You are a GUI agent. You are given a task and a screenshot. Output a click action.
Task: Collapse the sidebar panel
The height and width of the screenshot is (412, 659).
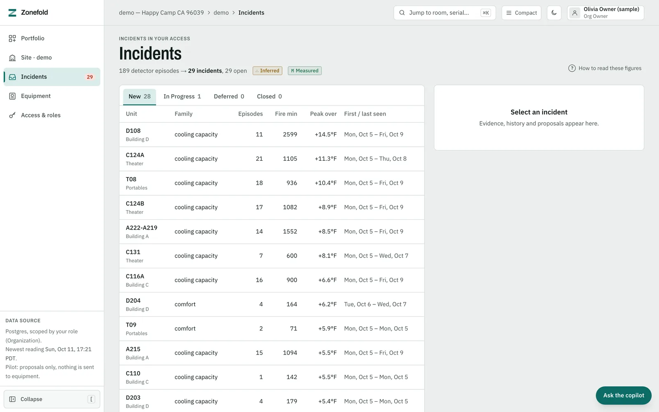(x=52, y=399)
